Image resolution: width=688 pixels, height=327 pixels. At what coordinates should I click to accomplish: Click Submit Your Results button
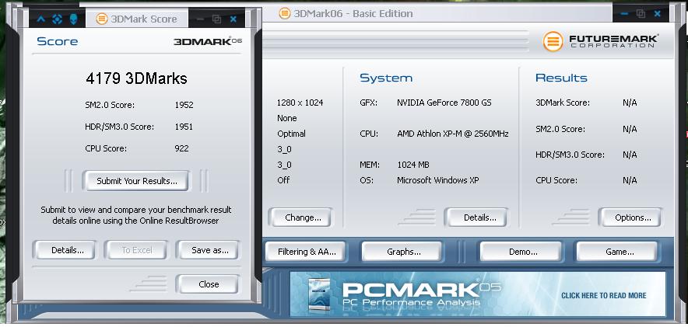136,181
